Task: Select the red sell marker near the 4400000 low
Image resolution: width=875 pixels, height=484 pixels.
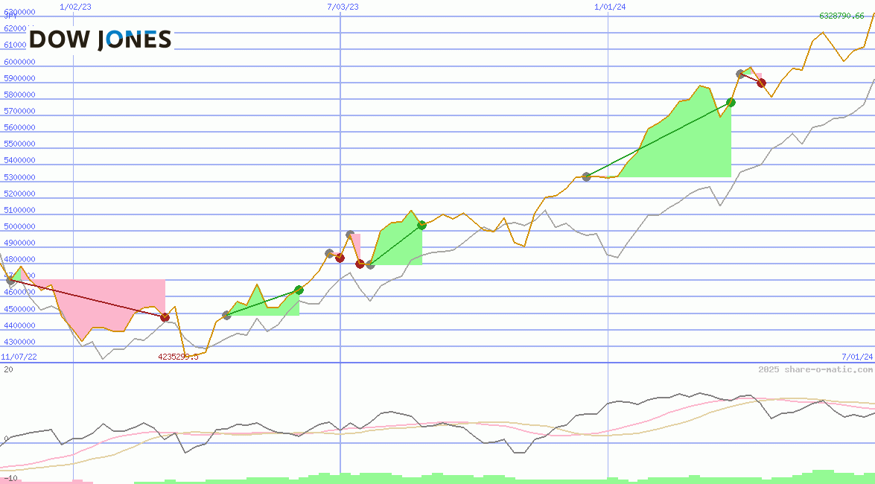Action: (x=165, y=316)
